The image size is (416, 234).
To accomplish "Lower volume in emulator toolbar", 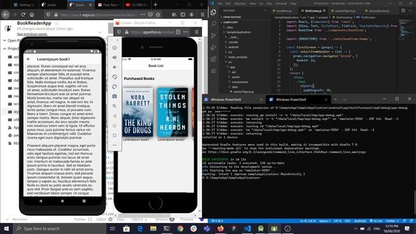I will [114, 67].
